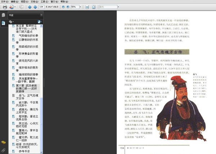Image resolution: width=216 pixels, height=154 pixels.
Task: Click the zoom in round button
Action: point(68,7)
